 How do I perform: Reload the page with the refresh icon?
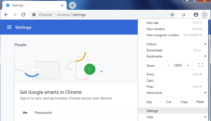pos(24,15)
